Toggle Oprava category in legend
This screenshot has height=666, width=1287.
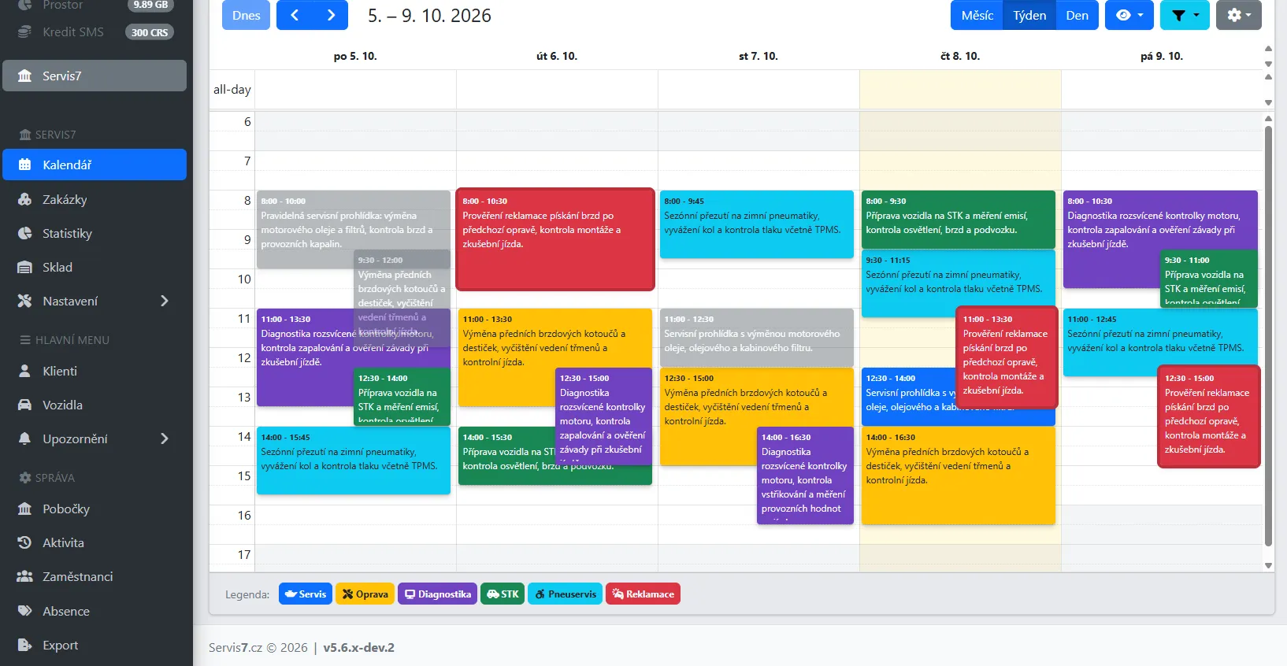pos(365,594)
